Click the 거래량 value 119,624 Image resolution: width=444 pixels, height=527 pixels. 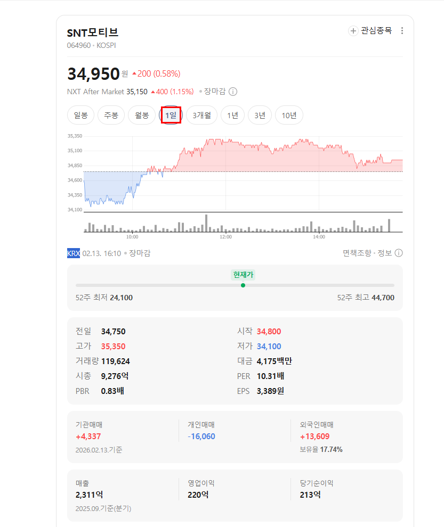(x=116, y=361)
